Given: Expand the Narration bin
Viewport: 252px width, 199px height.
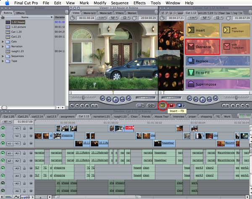Looking at the screenshot, I should [x=3, y=47].
